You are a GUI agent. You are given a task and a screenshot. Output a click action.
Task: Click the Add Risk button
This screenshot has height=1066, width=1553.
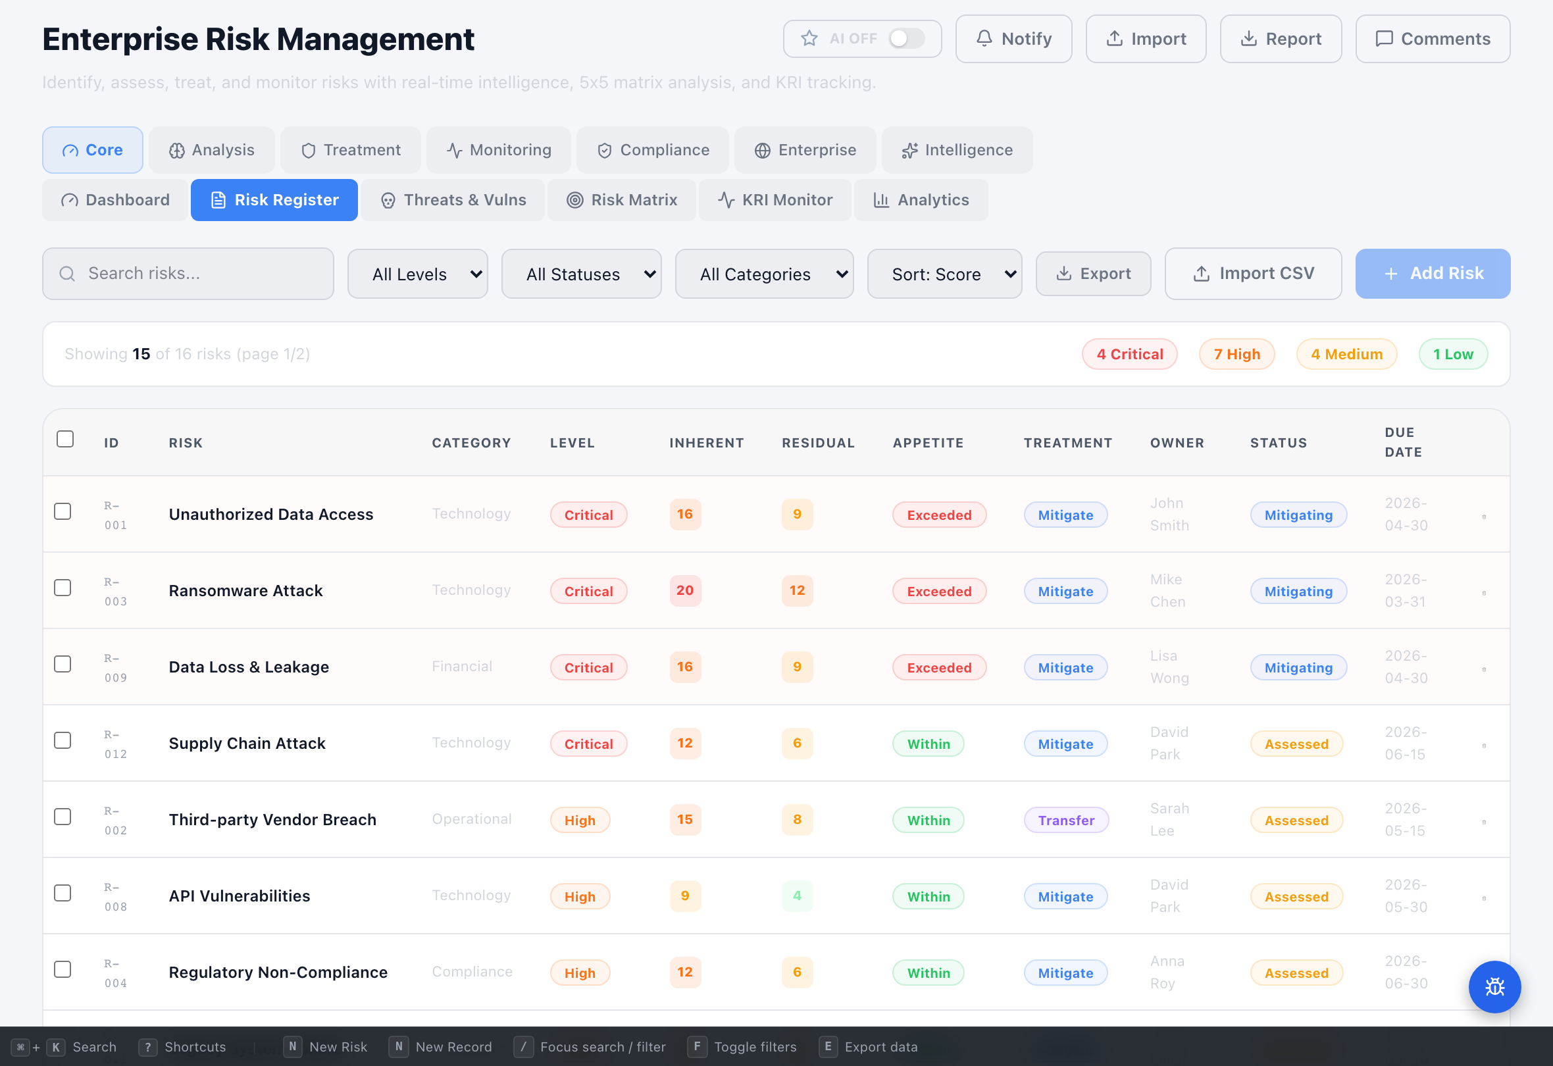click(1432, 273)
